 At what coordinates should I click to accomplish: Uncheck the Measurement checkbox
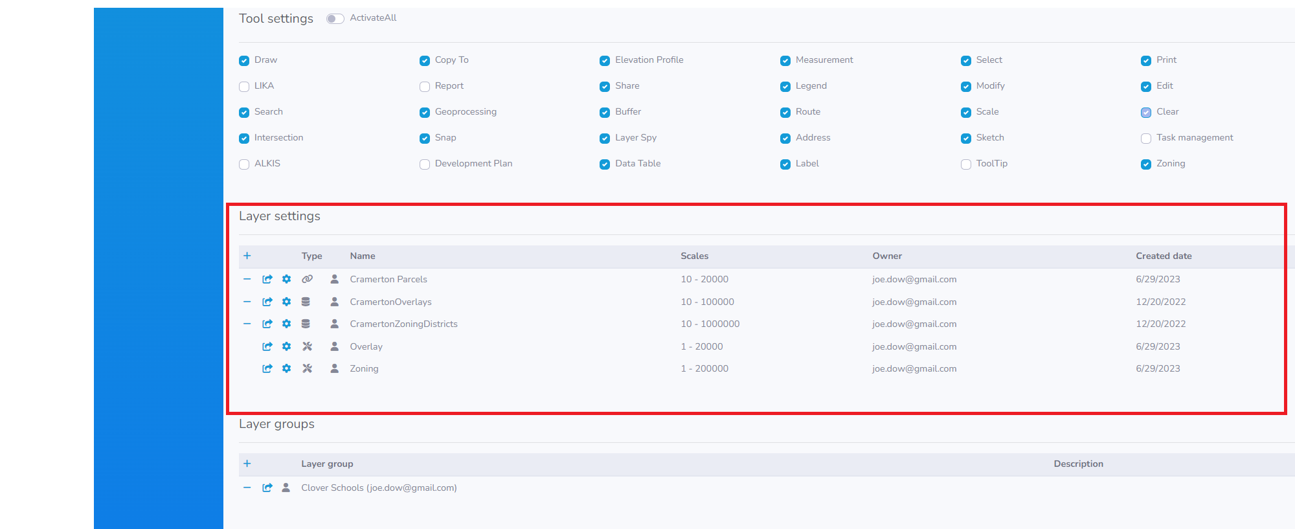tap(785, 60)
